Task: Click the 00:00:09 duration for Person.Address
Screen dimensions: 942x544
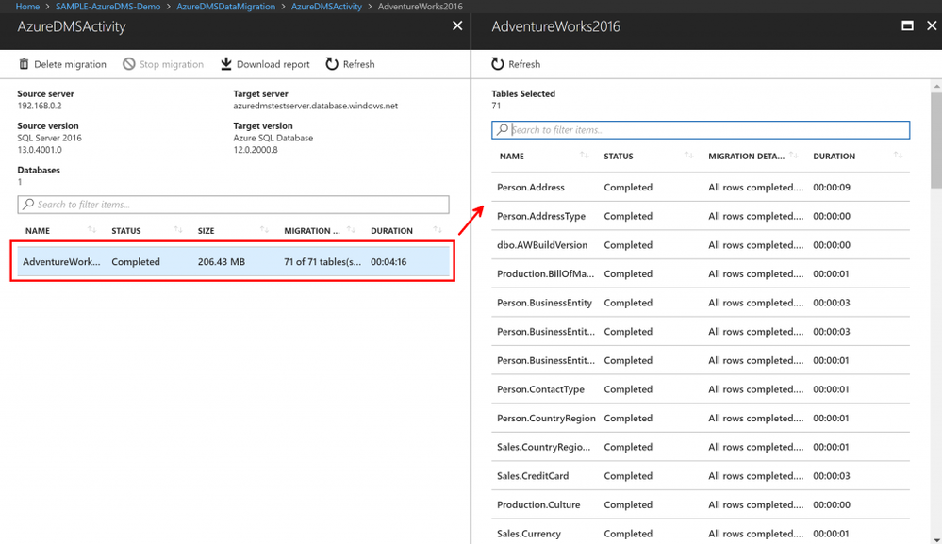Action: 832,188
